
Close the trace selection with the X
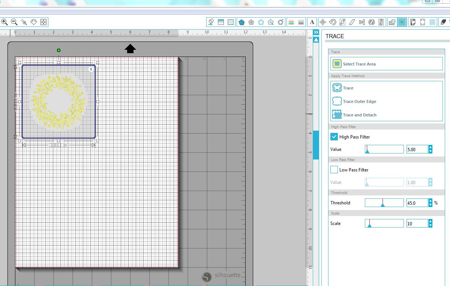[91, 69]
